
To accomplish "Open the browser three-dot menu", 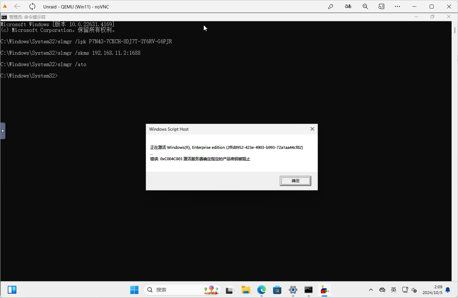I will (x=397, y=6).
